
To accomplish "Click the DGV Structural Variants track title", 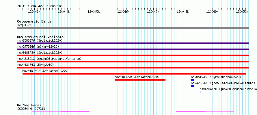I will [x=40, y=37].
